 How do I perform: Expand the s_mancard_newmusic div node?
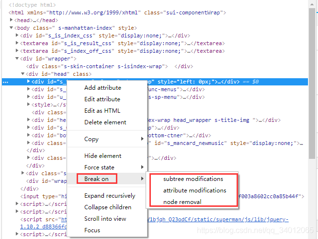pyautogui.click(x=28, y=143)
